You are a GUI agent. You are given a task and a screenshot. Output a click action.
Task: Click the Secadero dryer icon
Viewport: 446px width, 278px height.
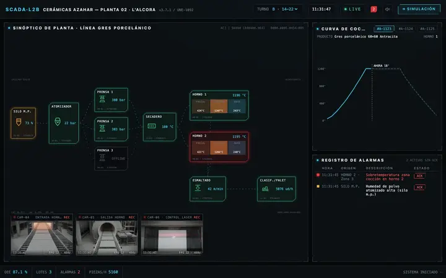[x=152, y=126]
